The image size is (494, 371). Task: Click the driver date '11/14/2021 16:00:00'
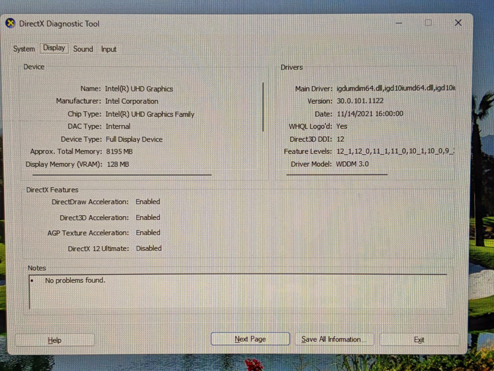[x=370, y=113]
